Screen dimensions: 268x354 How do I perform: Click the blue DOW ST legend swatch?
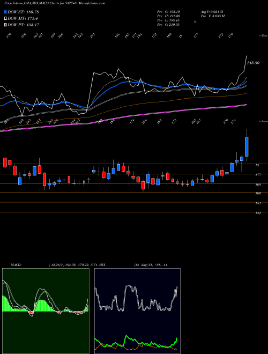[x=6, y=12]
